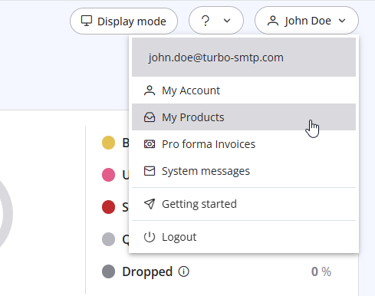375x296 pixels.
Task: Click the user icon beside John Doe
Action: tap(273, 21)
